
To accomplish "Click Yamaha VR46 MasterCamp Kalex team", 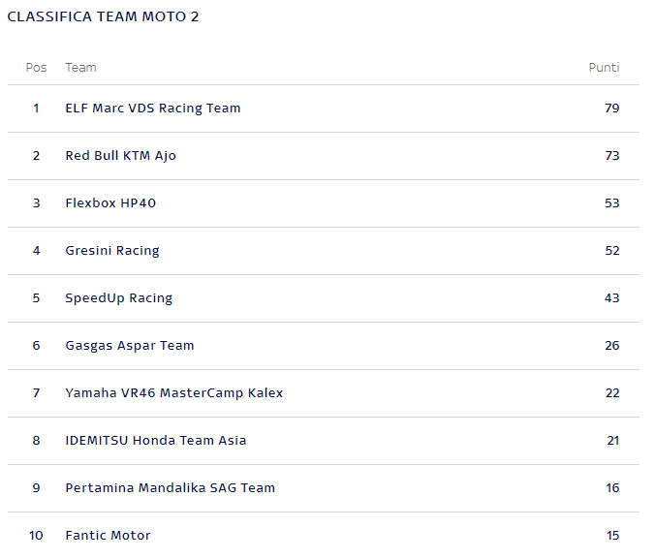I will [174, 393].
